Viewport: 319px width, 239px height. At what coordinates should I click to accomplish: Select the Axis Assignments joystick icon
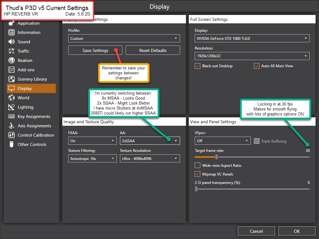coord(12,126)
